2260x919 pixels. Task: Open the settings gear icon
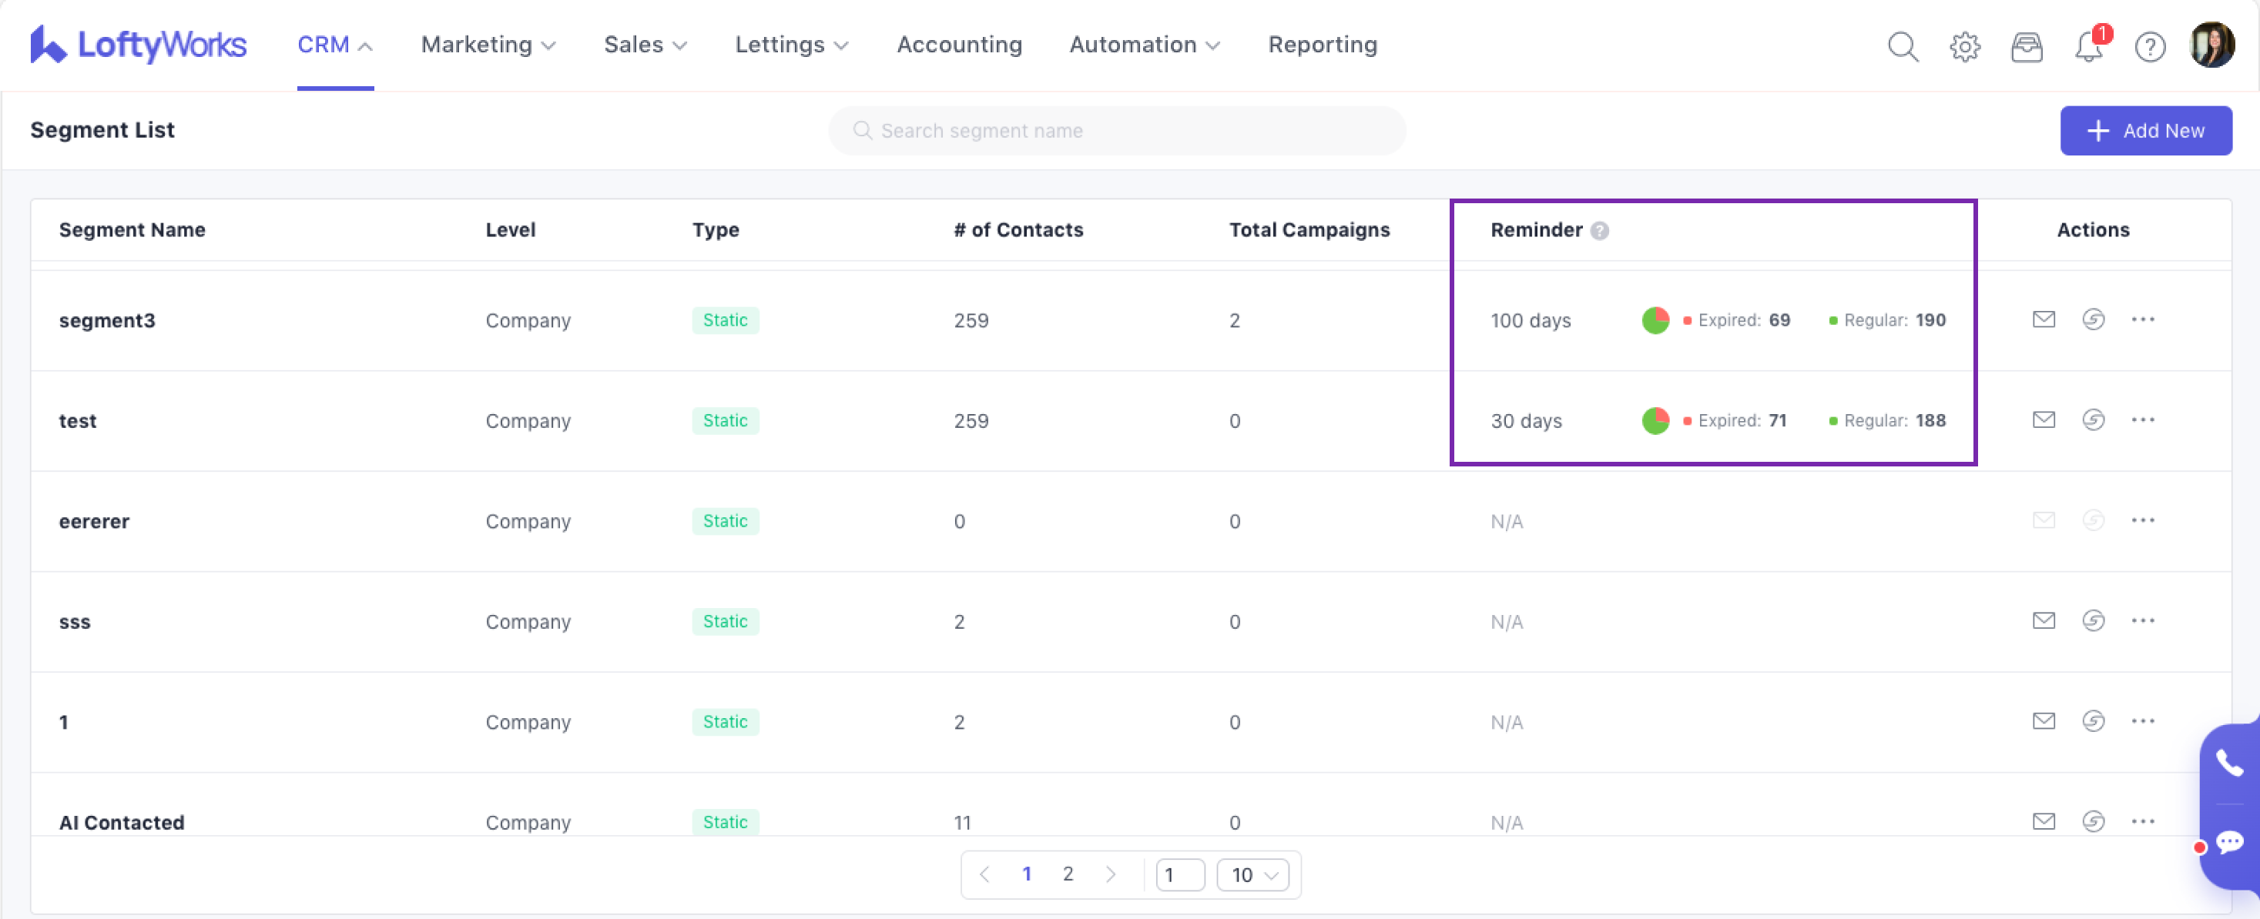tap(1964, 45)
